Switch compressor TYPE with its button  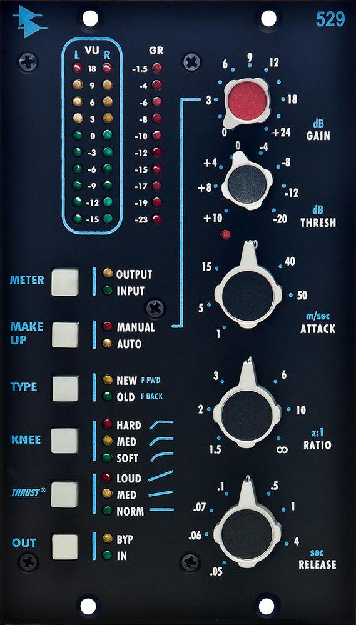(64, 388)
